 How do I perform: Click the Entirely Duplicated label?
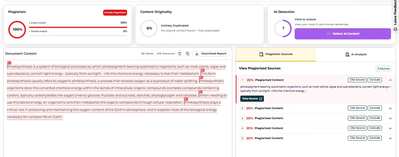(175, 26)
